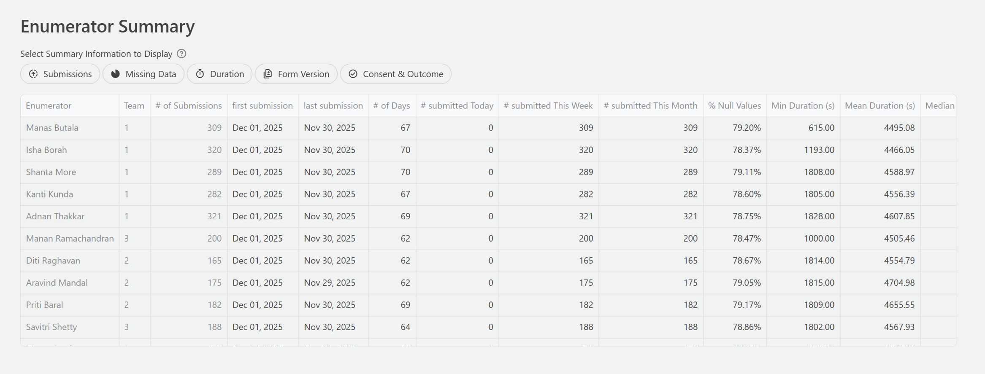The height and width of the screenshot is (374, 985).
Task: Click the Consent & Outcome checkmark icon
Action: (x=353, y=74)
